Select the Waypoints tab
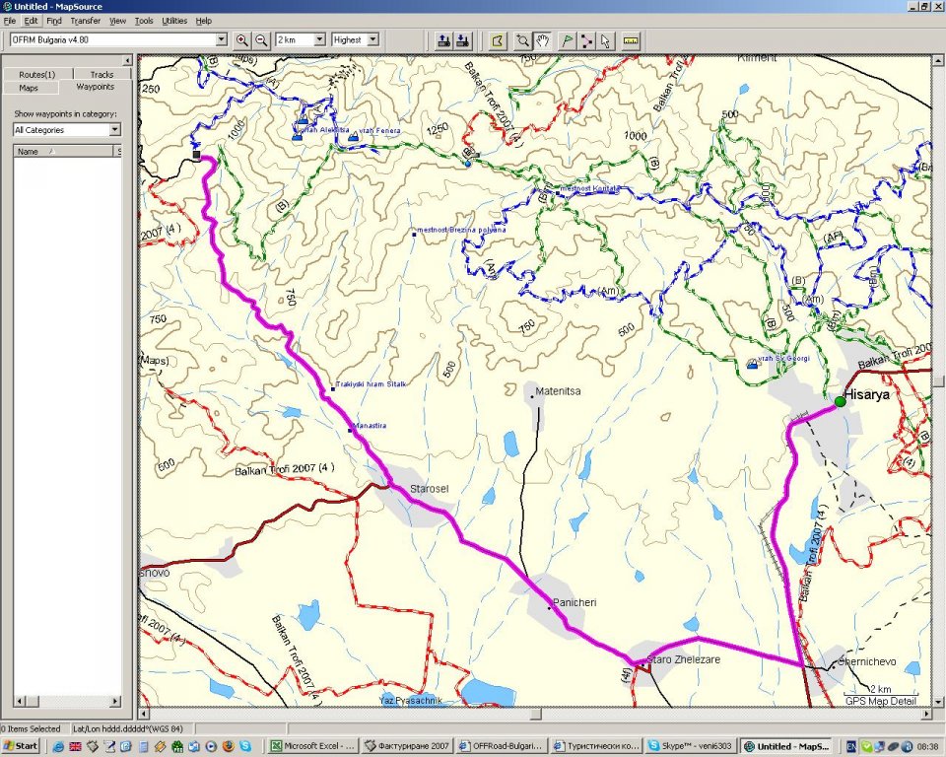This screenshot has height=757, width=946. tap(95, 87)
